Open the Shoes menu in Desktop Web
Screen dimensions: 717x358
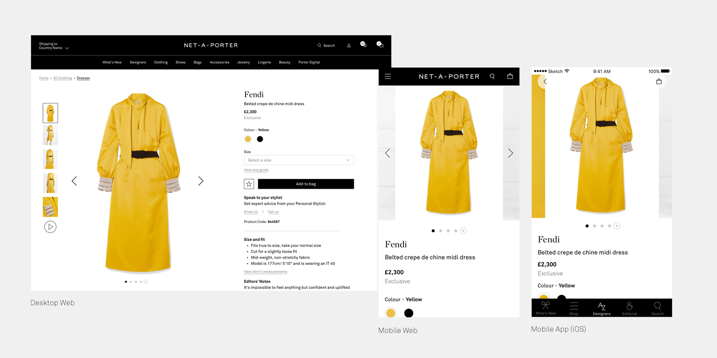pos(181,62)
